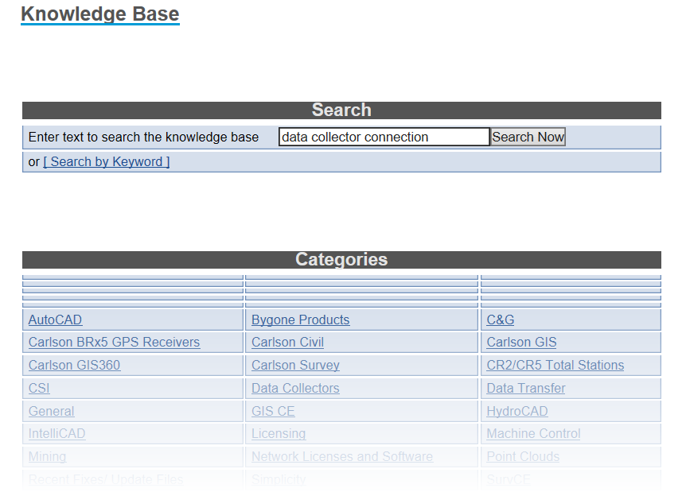Open the Data Transfer category
The width and height of the screenshot is (686, 492).
526,388
